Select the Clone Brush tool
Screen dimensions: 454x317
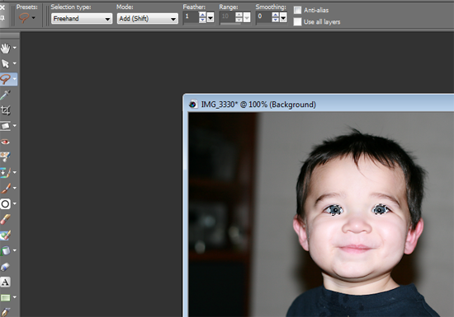coord(5,173)
